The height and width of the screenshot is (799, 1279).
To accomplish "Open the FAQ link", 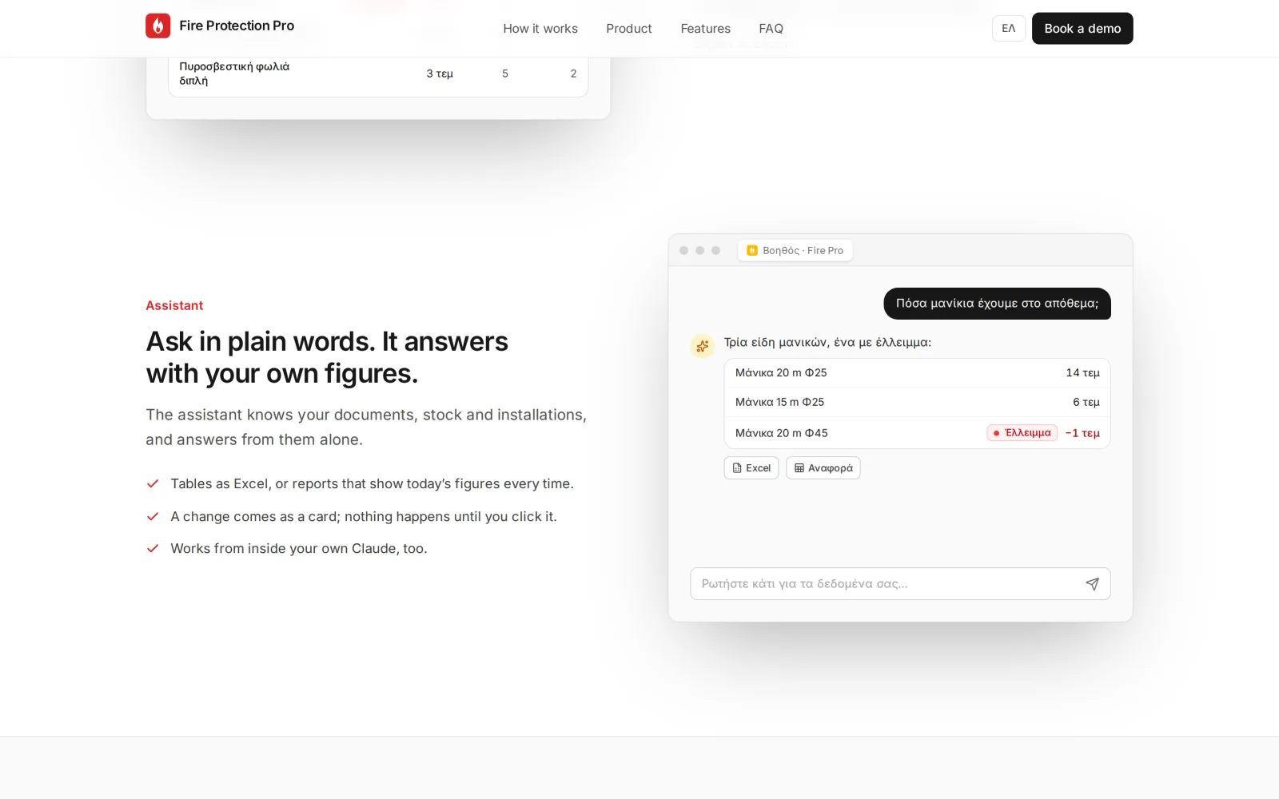I will pos(771,29).
